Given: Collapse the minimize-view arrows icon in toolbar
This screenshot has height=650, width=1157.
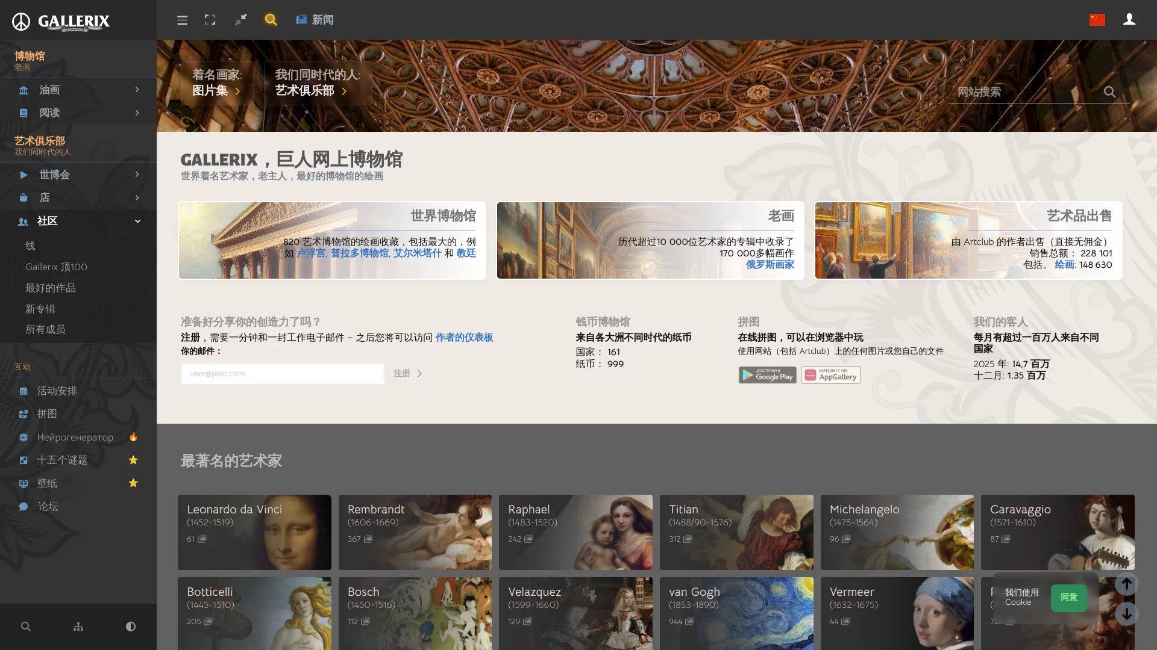Looking at the screenshot, I should pyautogui.click(x=240, y=20).
